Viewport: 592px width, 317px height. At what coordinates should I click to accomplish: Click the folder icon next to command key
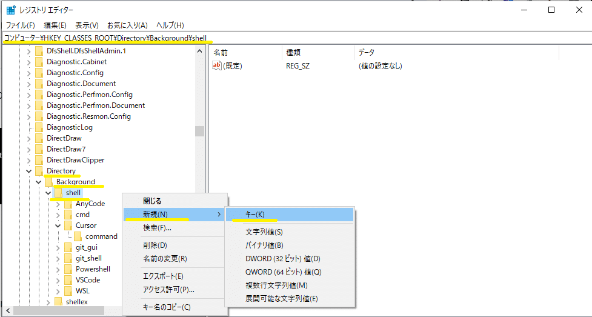(78, 237)
